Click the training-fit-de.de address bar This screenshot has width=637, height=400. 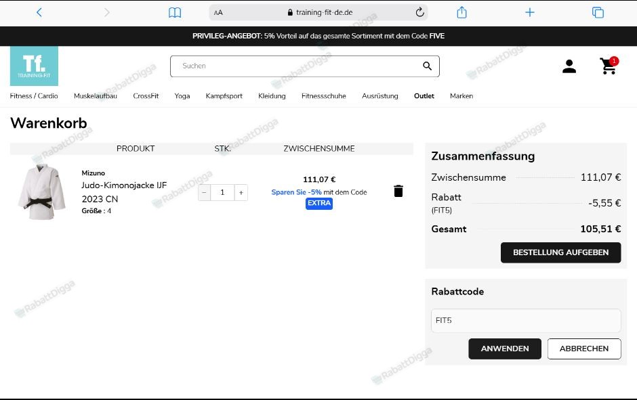click(318, 13)
